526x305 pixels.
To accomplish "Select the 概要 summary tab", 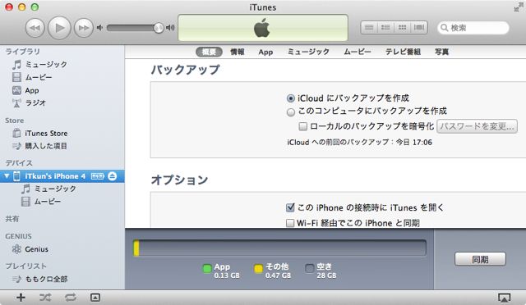I will pyautogui.click(x=209, y=52).
